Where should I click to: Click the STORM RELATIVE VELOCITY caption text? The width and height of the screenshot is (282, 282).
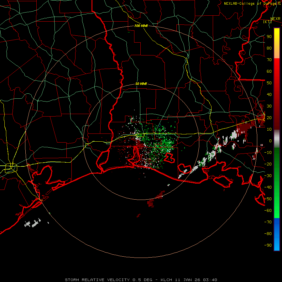pyautogui.click(x=97, y=280)
